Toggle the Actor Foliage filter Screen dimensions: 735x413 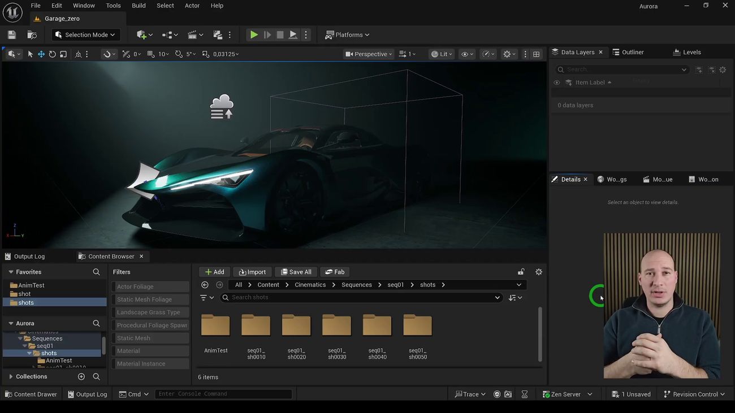coord(150,286)
